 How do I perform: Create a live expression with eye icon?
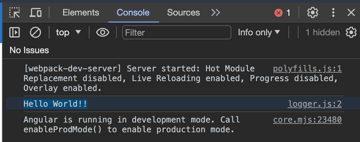[103, 32]
